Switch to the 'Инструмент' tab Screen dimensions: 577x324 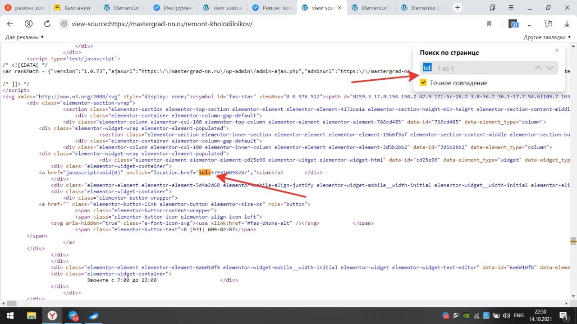[x=173, y=8]
